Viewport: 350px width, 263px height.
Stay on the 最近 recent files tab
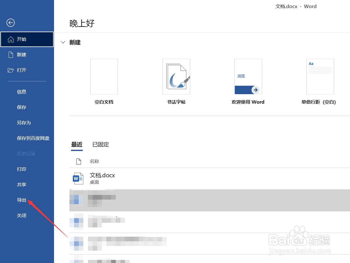(x=77, y=144)
